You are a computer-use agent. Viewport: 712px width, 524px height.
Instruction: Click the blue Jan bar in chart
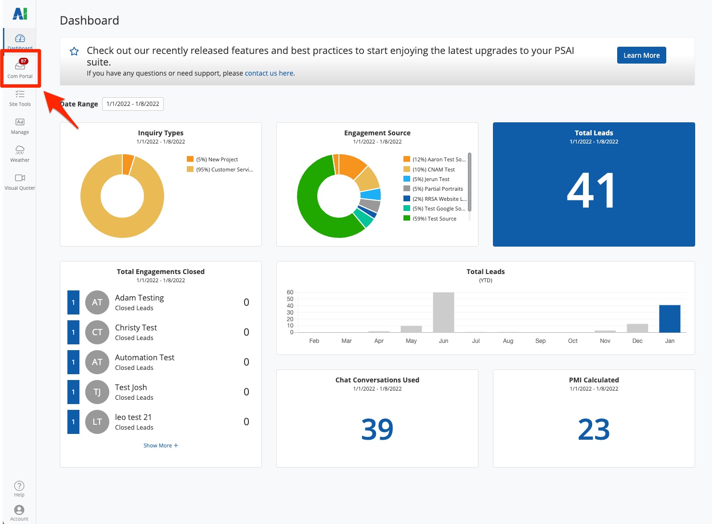click(x=669, y=319)
